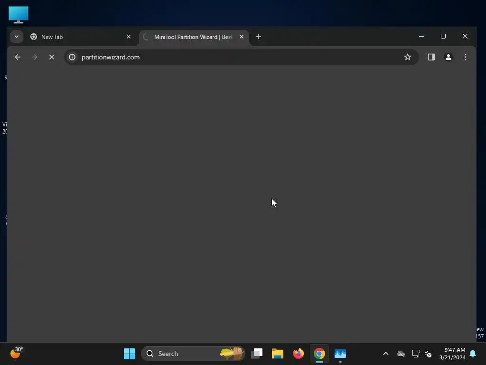Stop loading the page with X button

pyautogui.click(x=52, y=57)
